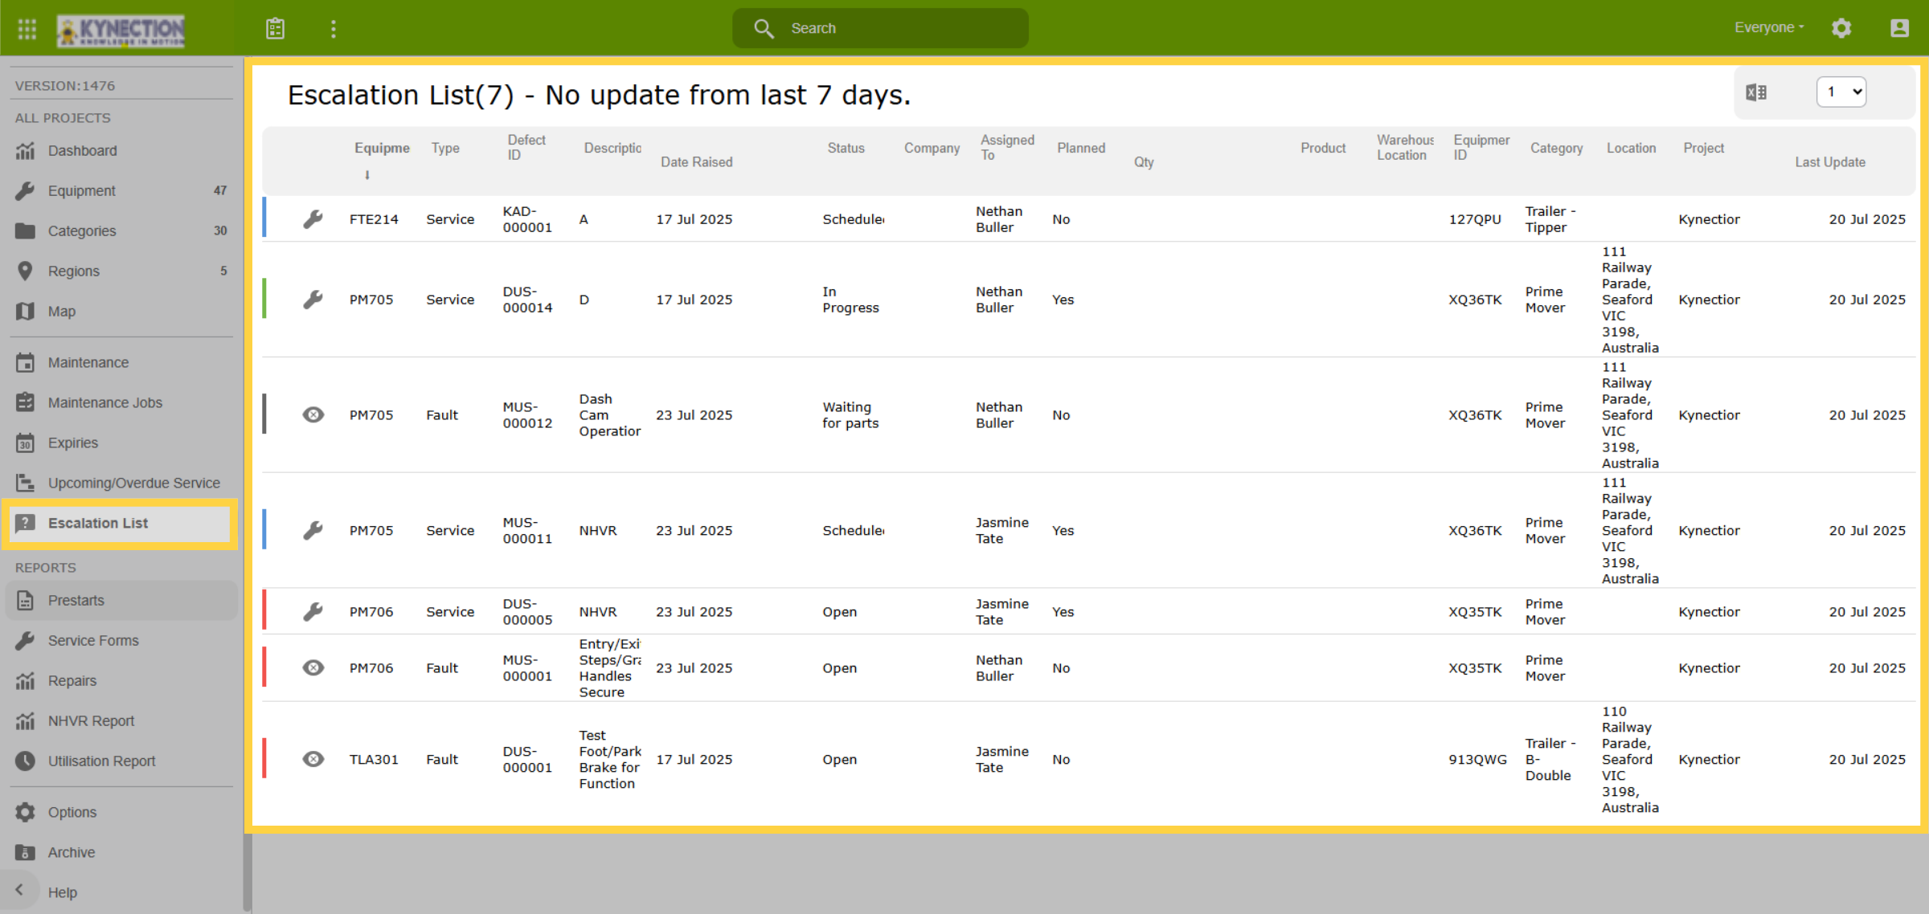Click the Options gear icon in sidebar
This screenshot has height=914, width=1929.
click(x=26, y=812)
